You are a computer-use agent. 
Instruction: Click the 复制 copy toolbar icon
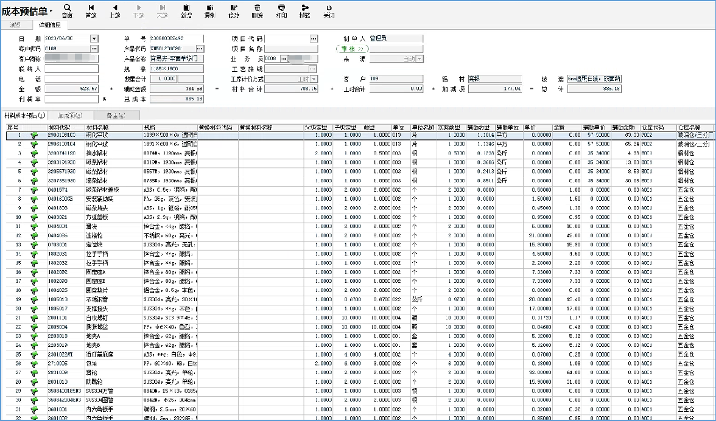pyautogui.click(x=209, y=11)
